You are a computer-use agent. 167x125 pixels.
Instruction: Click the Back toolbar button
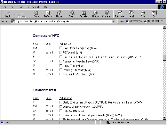pyautogui.click(x=8, y=14)
